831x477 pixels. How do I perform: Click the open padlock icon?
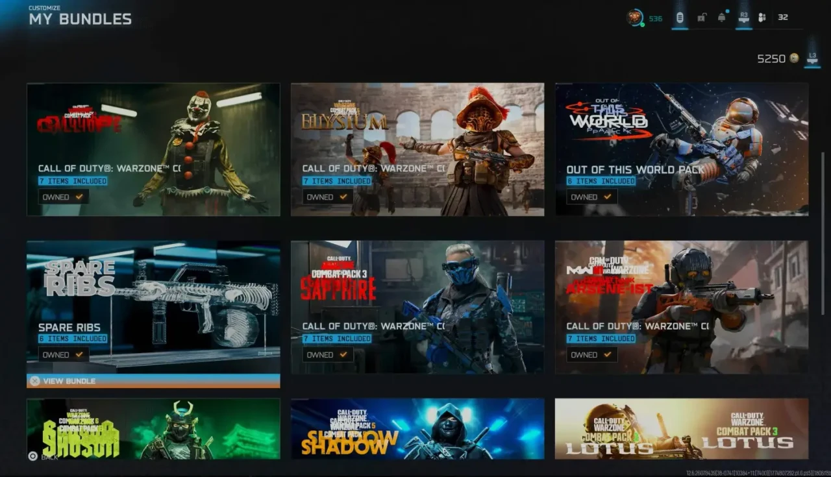point(701,18)
